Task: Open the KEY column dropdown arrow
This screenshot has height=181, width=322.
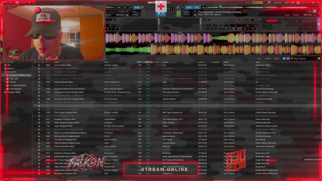Action: [151, 62]
